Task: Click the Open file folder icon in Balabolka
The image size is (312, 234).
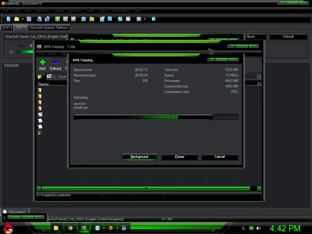Action: (17, 19)
